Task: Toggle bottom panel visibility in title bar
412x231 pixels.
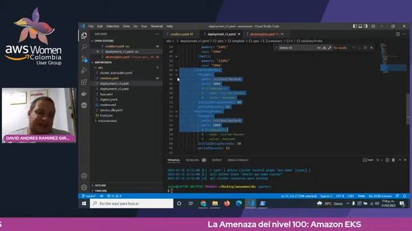Action: [360, 26]
